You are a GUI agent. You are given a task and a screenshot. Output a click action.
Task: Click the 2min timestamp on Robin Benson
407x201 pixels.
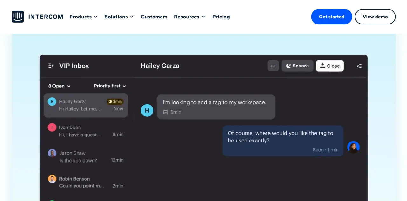click(x=118, y=186)
